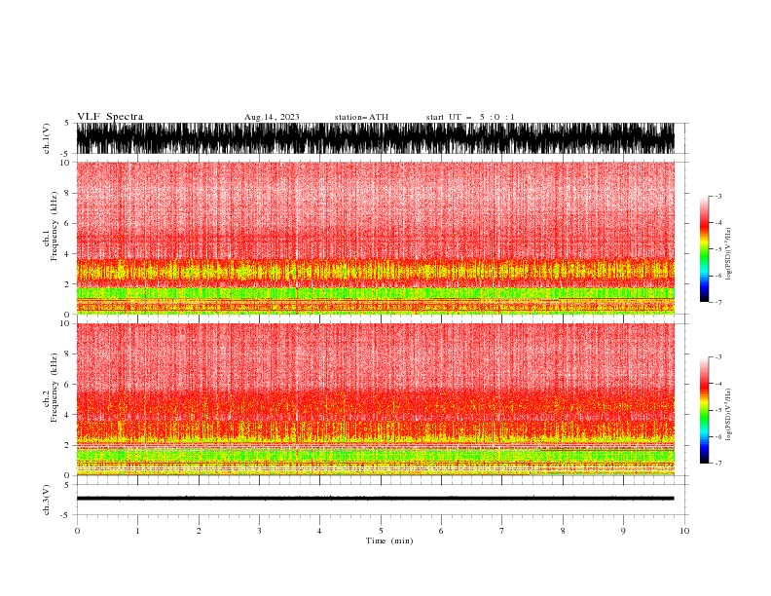This screenshot has width=771, height=596.
Task: Click the "ch.1(V)" axis label
Action: pyautogui.click(x=47, y=138)
